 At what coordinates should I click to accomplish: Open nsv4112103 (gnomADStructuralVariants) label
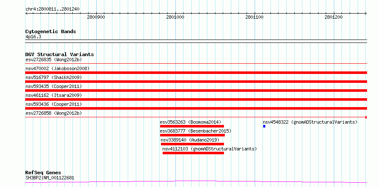(x=210, y=149)
